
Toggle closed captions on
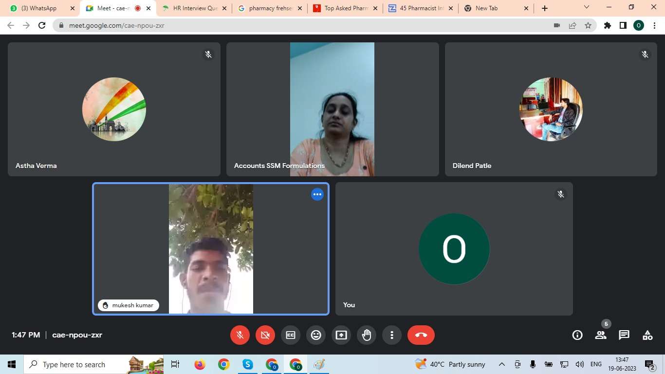pyautogui.click(x=291, y=335)
